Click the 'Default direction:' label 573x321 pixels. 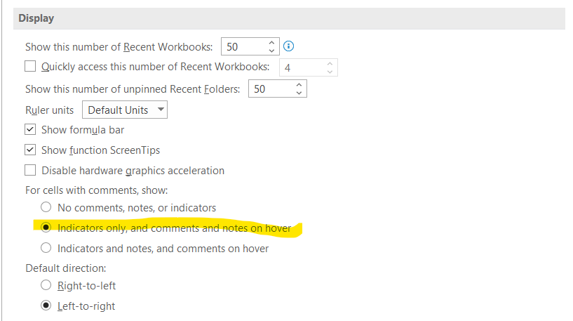click(66, 268)
